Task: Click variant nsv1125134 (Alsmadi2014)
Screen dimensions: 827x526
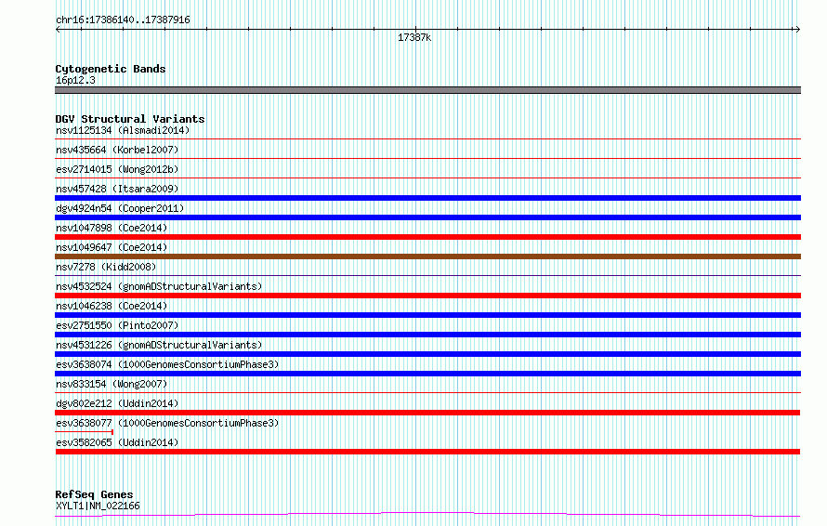Action: 123,130
